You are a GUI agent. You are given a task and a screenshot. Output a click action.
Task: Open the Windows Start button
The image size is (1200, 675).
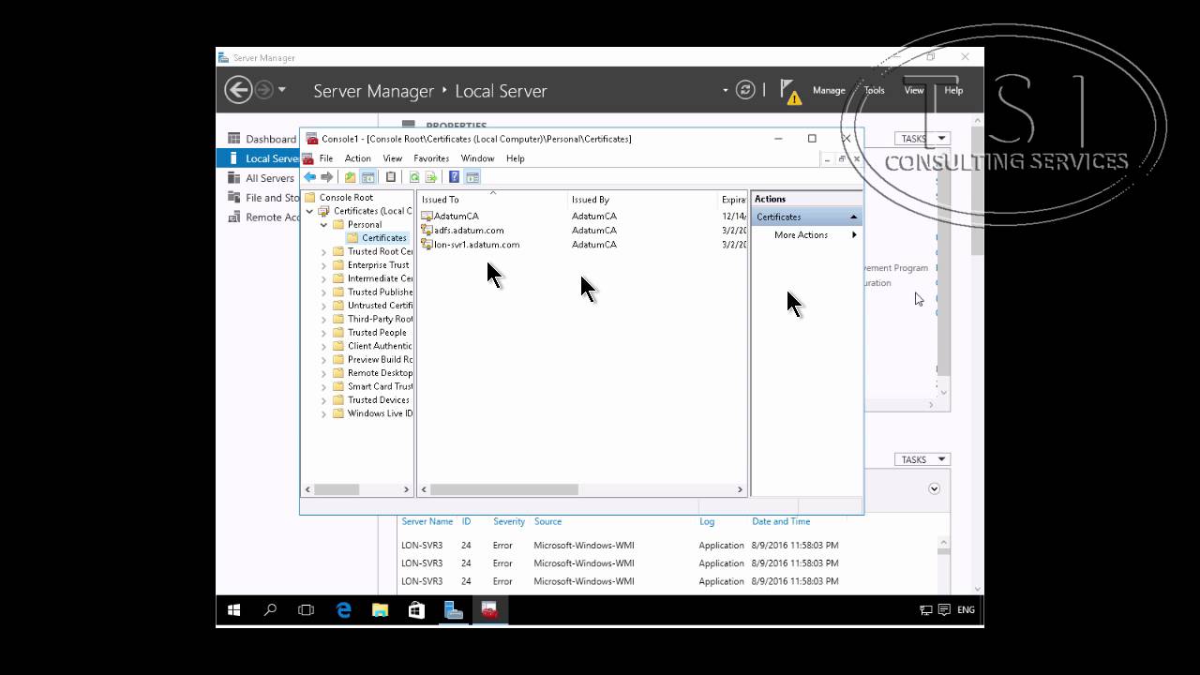tap(234, 610)
